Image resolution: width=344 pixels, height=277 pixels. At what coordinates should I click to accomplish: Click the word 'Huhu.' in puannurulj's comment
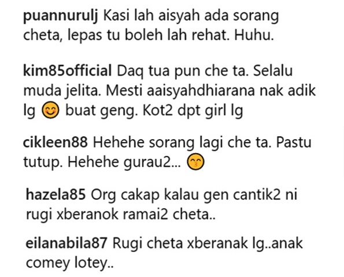pos(254,35)
